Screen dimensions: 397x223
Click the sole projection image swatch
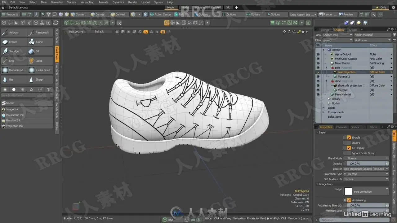(x=348, y=191)
